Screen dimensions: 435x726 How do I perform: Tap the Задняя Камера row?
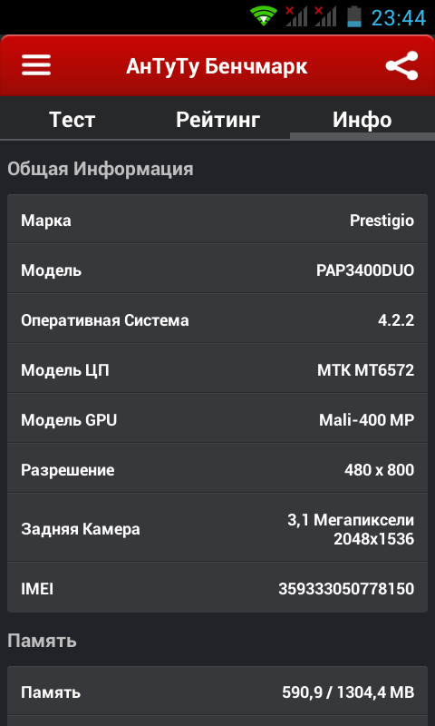pyautogui.click(x=217, y=528)
